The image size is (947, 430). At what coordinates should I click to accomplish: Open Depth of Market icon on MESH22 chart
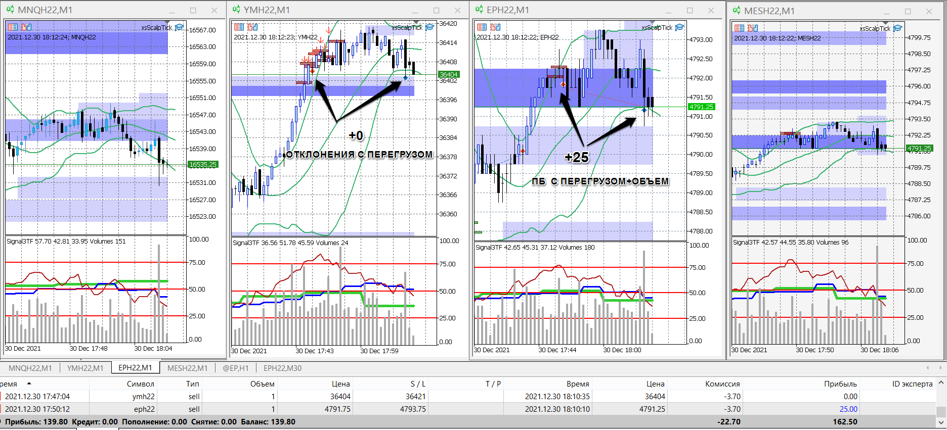pos(753,28)
